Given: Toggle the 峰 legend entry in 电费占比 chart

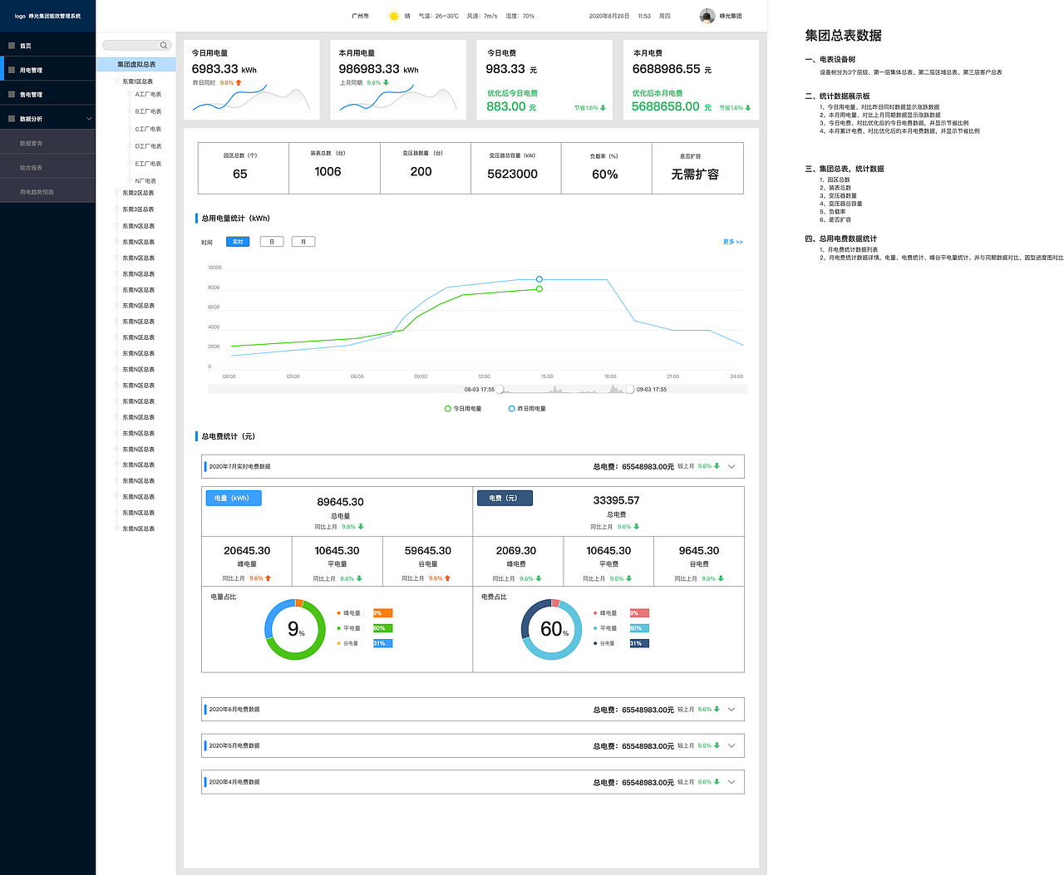Looking at the screenshot, I should pyautogui.click(x=605, y=613).
